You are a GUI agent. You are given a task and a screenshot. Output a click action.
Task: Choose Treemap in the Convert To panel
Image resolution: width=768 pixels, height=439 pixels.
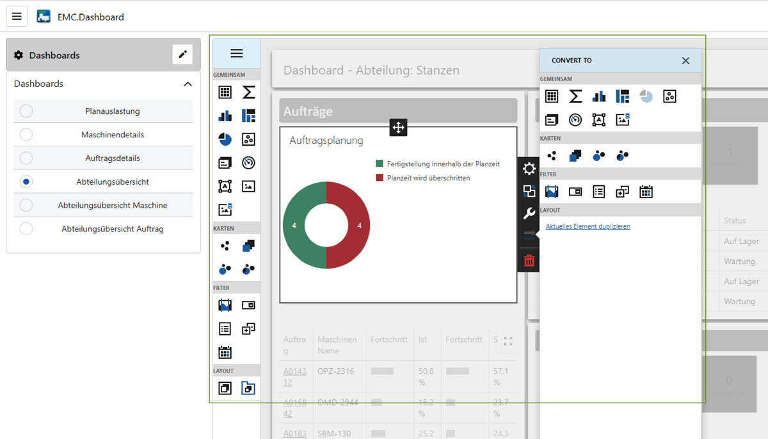coord(623,96)
